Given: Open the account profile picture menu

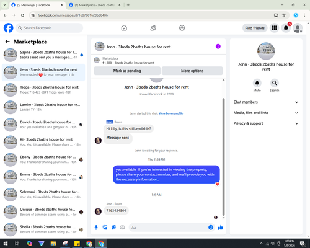Looking at the screenshot, I should [298, 28].
